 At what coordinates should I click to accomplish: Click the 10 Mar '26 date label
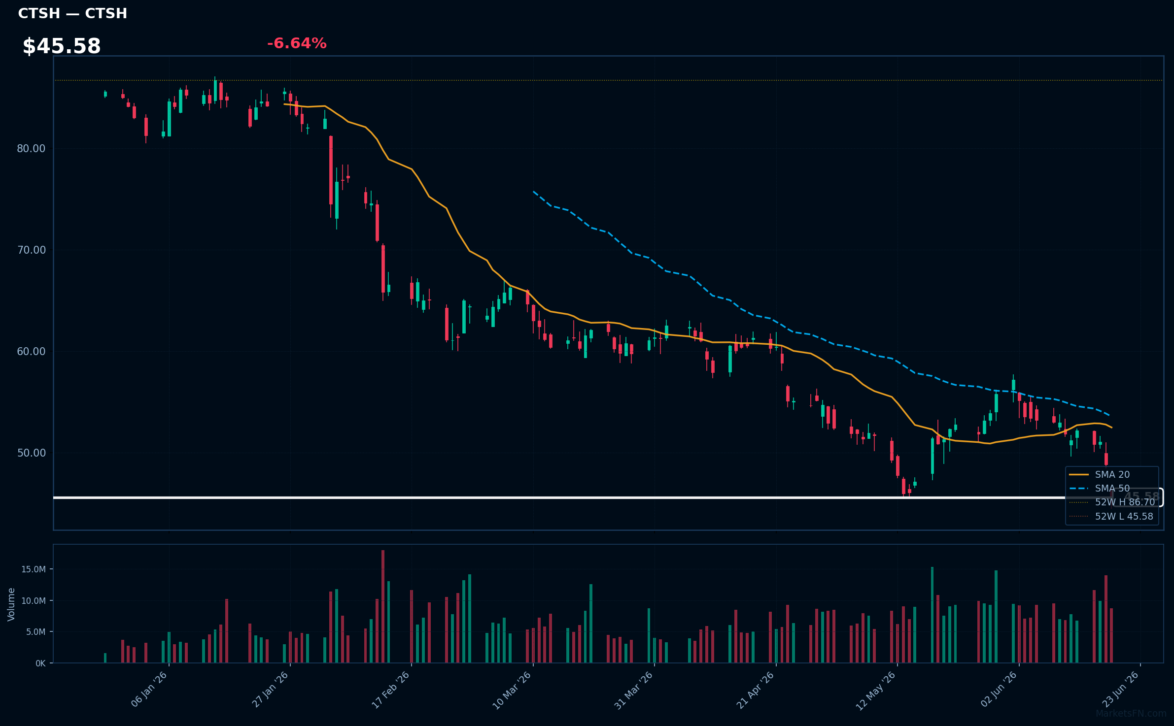(512, 690)
